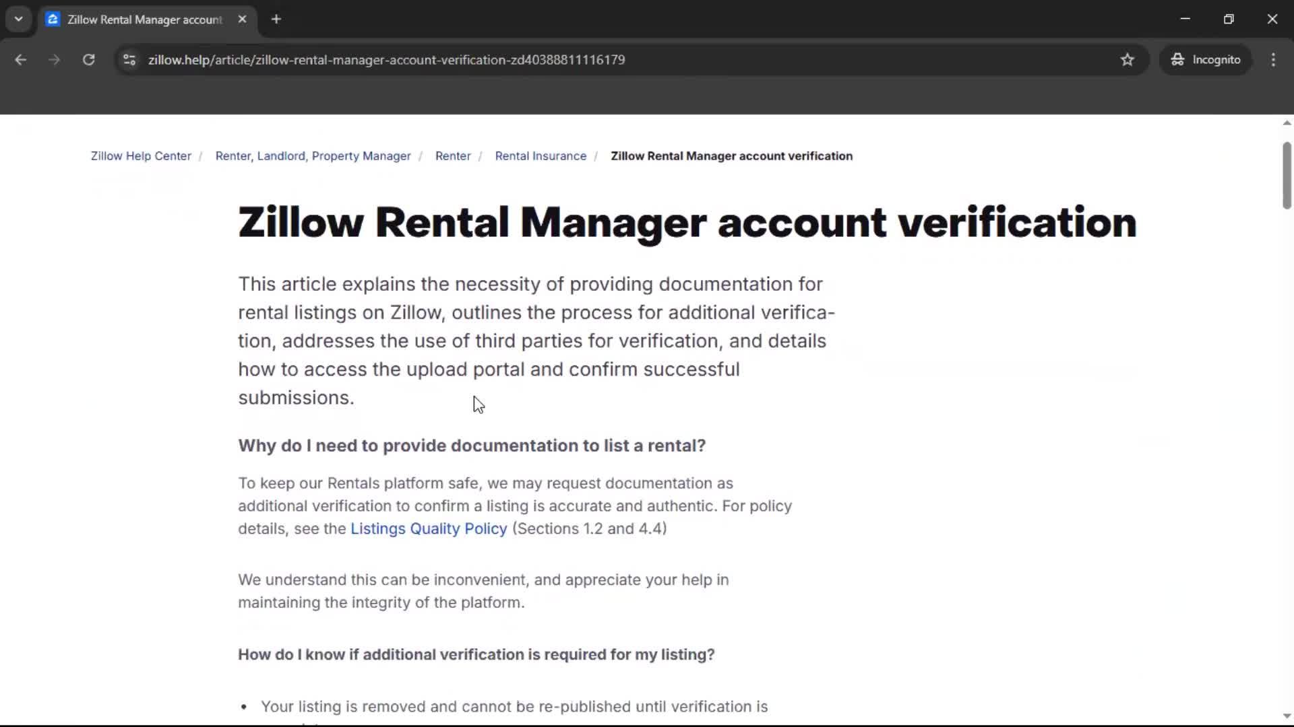Viewport: 1294px width, 727px height.
Task: Click the Incognito profile icon
Action: tap(1177, 59)
